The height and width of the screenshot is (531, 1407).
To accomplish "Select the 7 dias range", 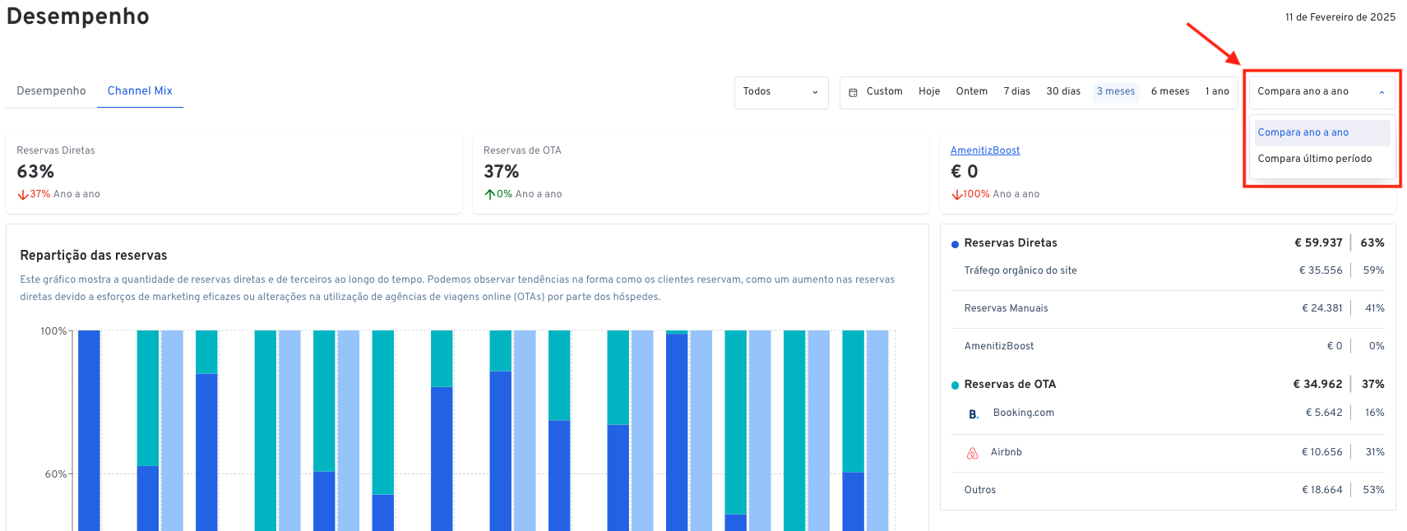I will coord(1016,92).
